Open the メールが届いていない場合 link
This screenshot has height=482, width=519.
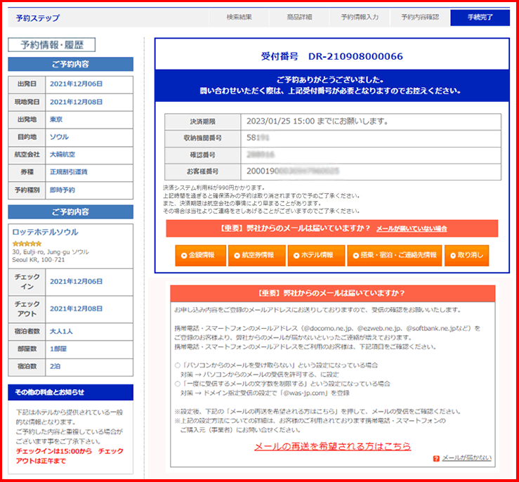(411, 229)
